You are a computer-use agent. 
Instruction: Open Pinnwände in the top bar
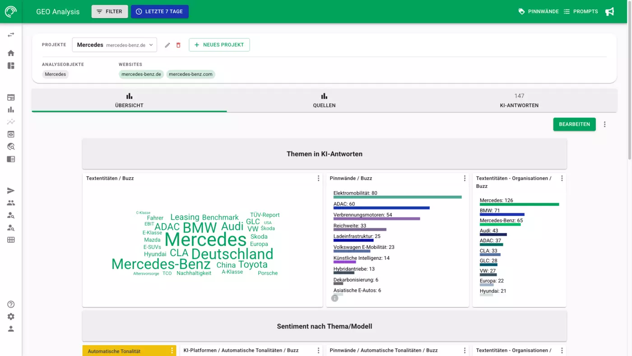coord(539,11)
